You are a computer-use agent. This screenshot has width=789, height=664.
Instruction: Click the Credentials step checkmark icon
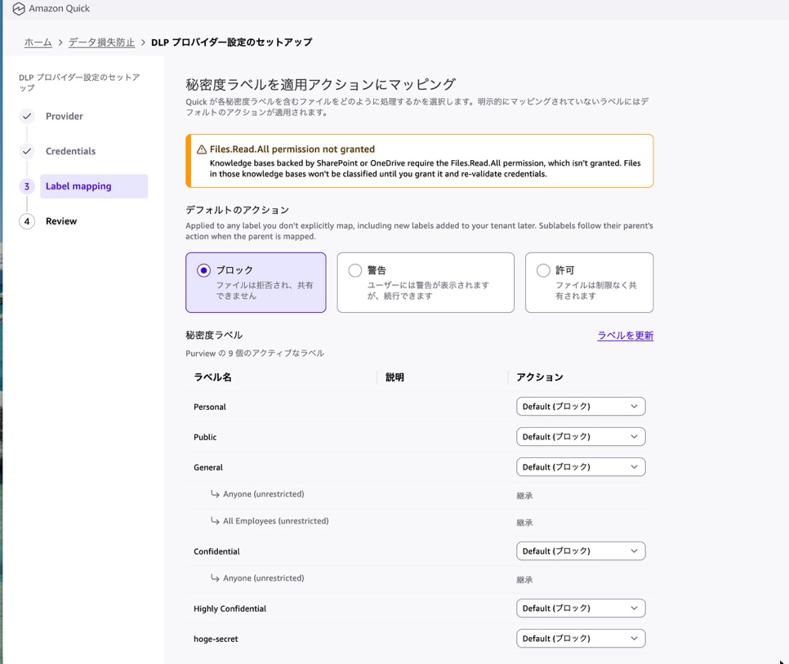pyautogui.click(x=27, y=151)
